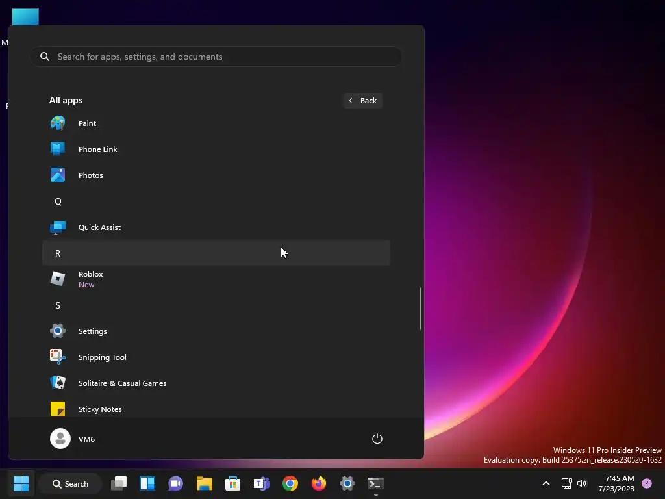Screen dimensions: 665x499
Task: Click the taskbar Search button
Action: click(x=70, y=483)
